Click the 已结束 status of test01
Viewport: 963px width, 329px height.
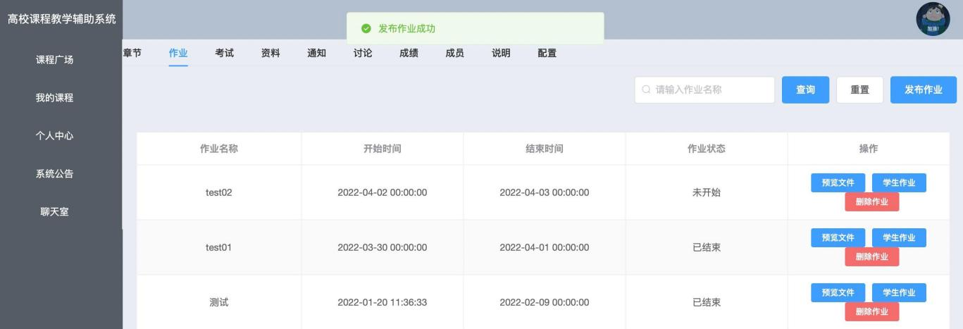707,247
